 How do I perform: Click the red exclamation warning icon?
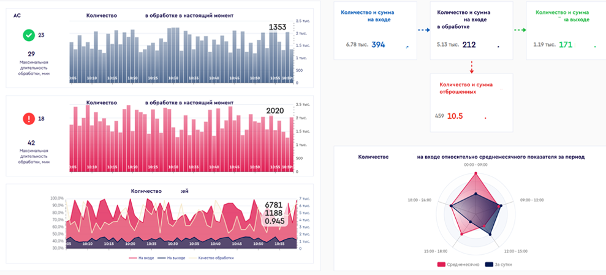click(x=28, y=119)
